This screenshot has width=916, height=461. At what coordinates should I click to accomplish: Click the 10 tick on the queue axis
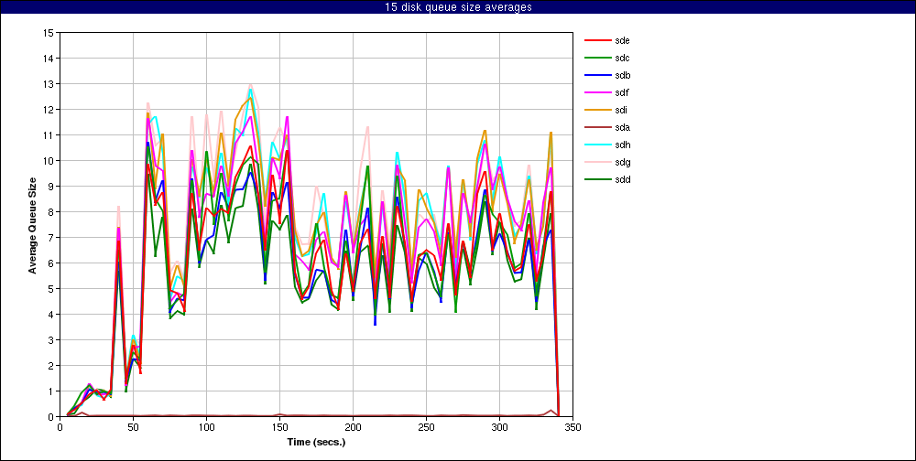49,161
